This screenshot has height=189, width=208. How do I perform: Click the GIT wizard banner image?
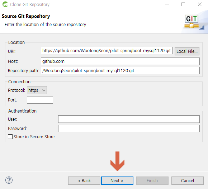(x=192, y=21)
